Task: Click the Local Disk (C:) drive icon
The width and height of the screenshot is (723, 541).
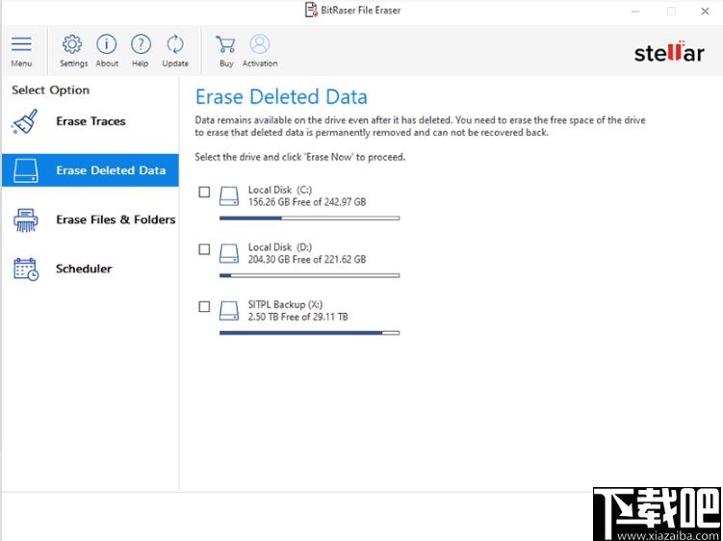Action: pyautogui.click(x=229, y=196)
